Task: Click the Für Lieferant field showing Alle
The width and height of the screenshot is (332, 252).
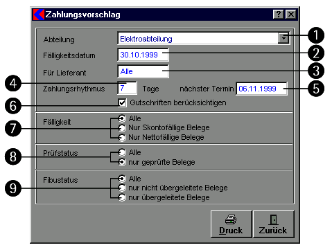Action: 143,71
